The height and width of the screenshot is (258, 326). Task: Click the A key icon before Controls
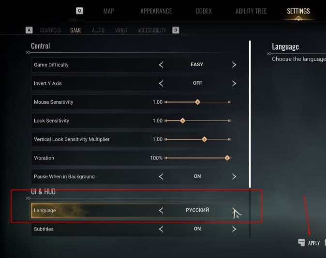click(29, 30)
